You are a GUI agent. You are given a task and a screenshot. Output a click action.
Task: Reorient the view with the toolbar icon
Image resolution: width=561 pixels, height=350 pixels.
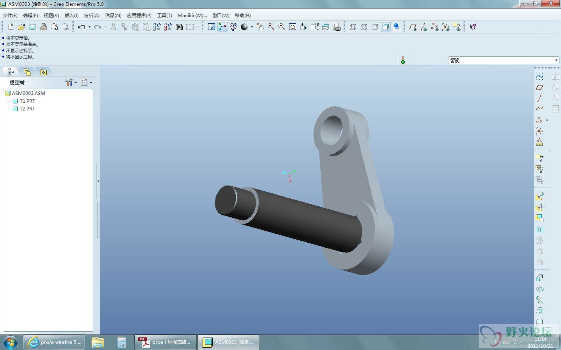click(304, 27)
